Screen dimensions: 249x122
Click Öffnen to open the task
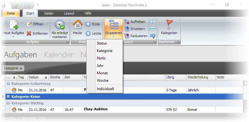tap(35, 24)
